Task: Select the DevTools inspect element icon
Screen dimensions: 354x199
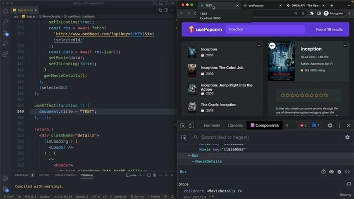Action: (x=183, y=125)
